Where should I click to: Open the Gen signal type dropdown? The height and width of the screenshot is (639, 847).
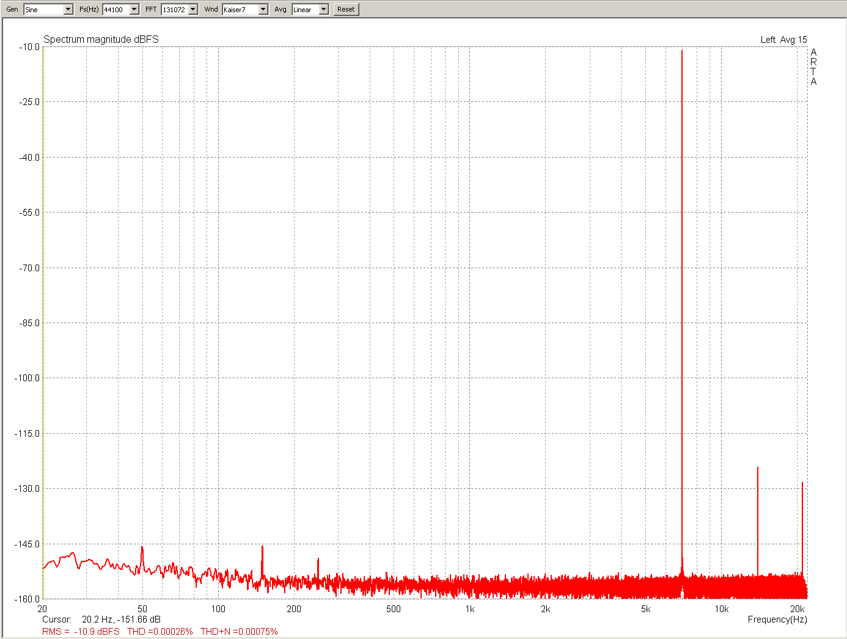48,9
